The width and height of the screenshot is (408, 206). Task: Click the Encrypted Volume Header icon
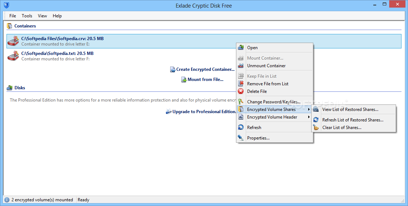[241, 117]
